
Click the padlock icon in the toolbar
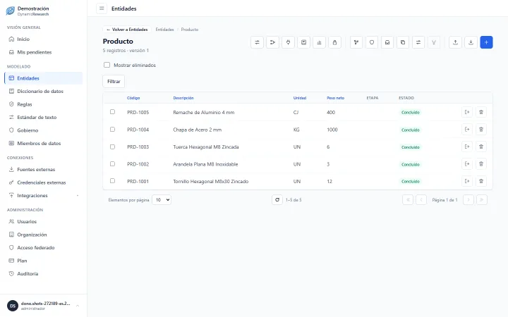(x=334, y=42)
